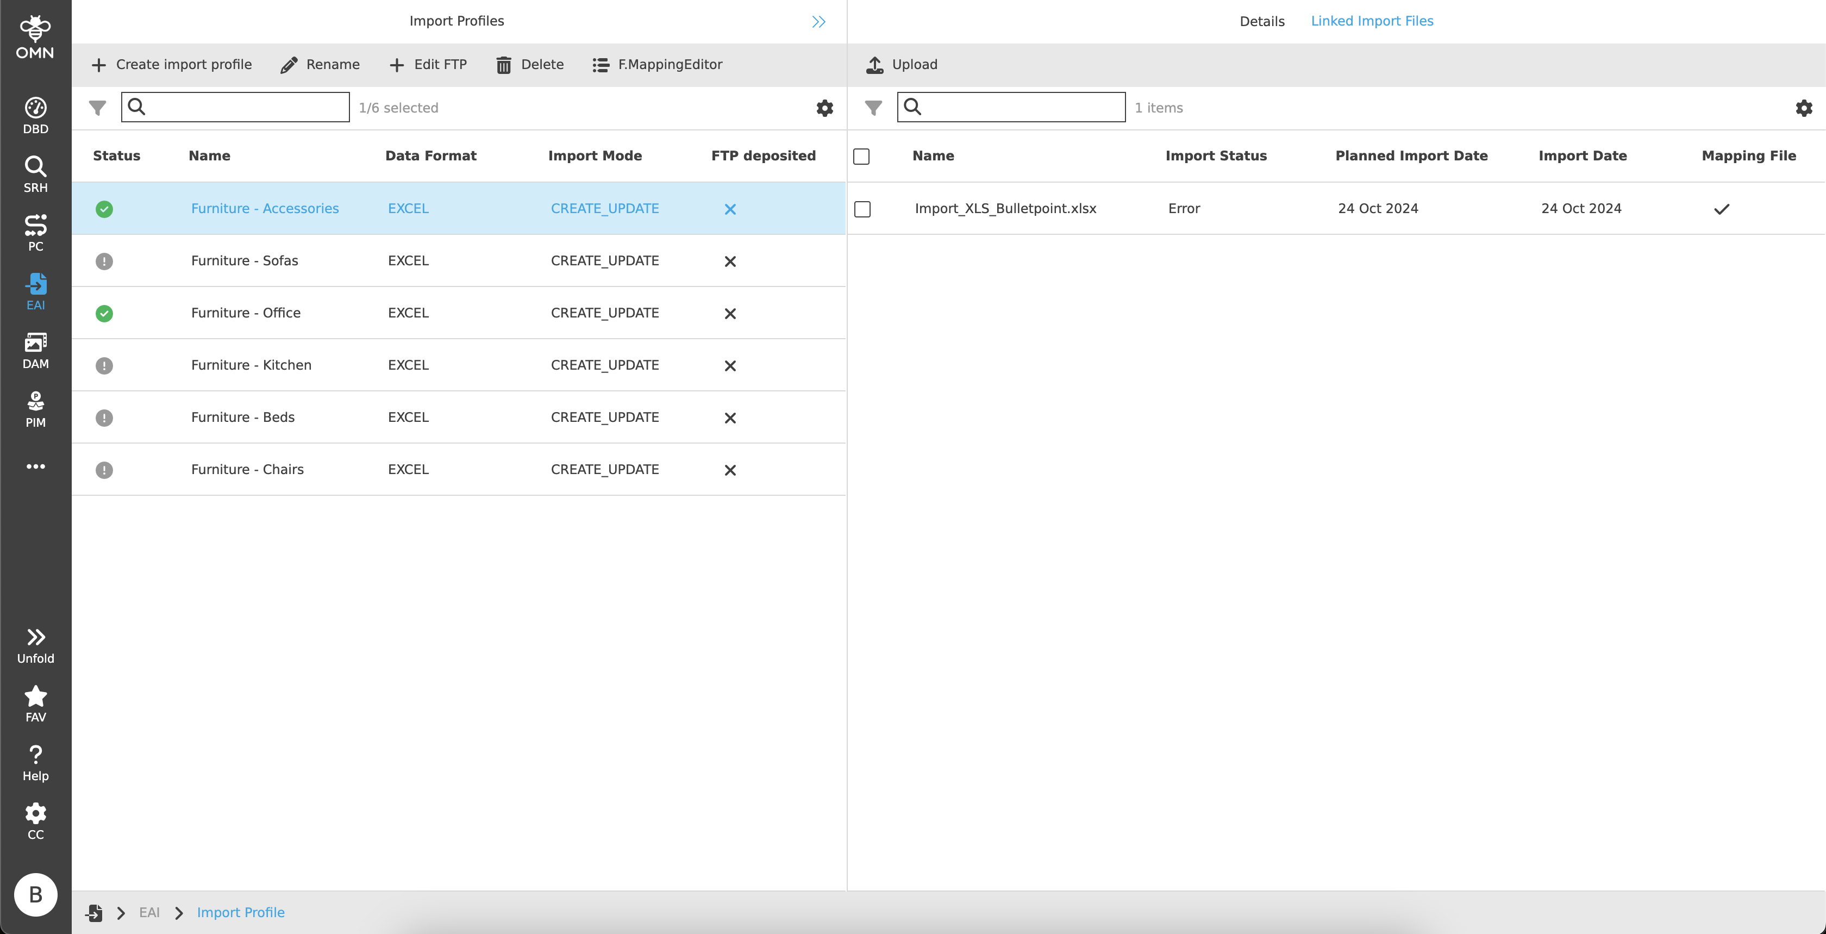The height and width of the screenshot is (934, 1826).
Task: Open column settings gear for Import Profiles
Action: tap(824, 108)
